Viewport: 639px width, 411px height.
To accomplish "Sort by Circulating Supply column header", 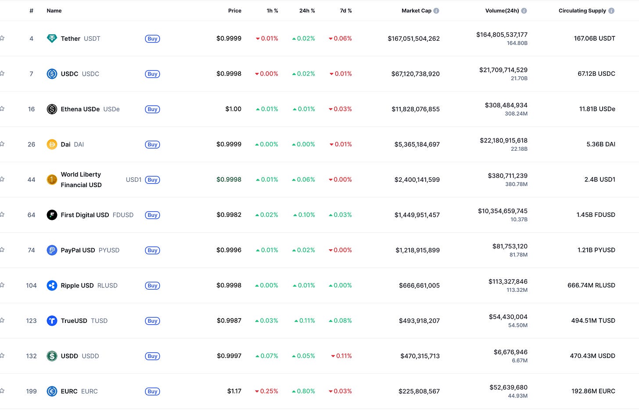I will tap(582, 11).
